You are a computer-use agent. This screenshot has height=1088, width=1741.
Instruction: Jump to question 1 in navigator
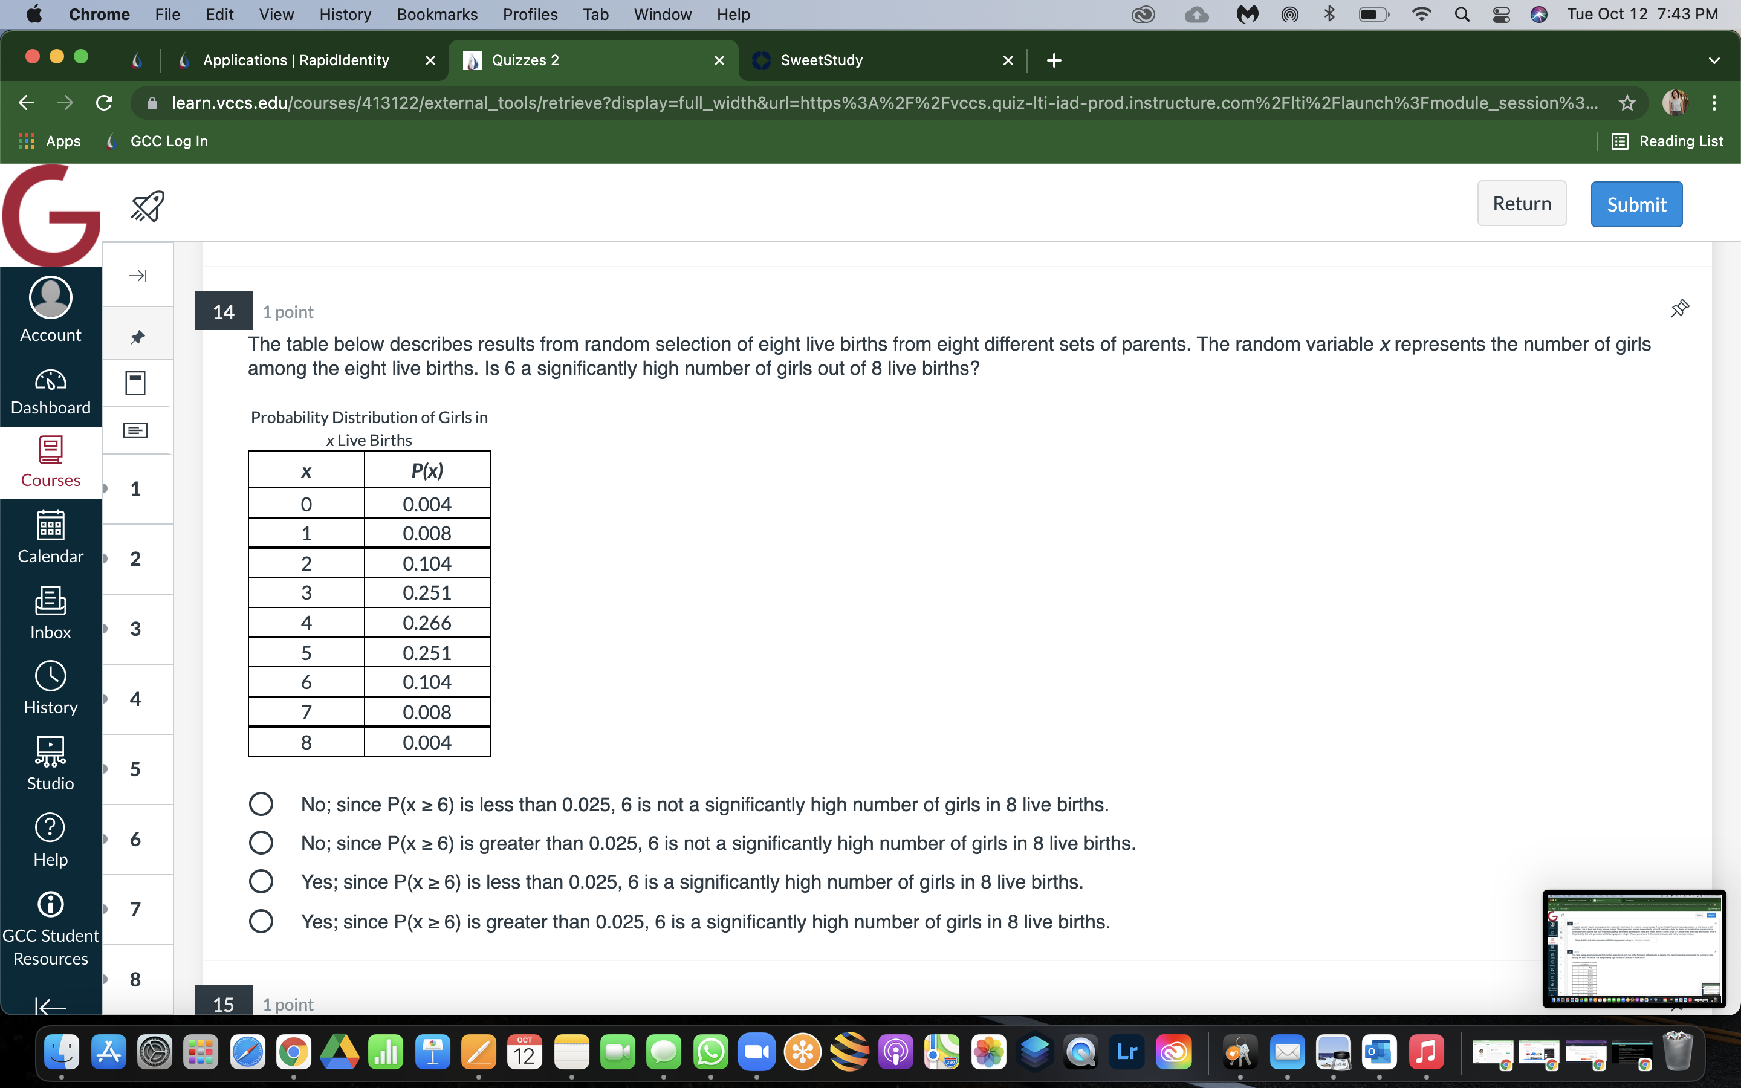tap(135, 490)
